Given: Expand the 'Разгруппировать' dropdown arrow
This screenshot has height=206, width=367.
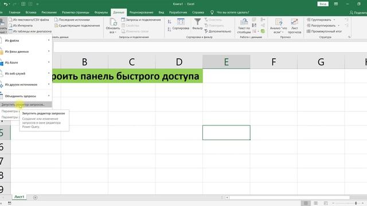Looking at the screenshot, I should pyautogui.click(x=338, y=25).
